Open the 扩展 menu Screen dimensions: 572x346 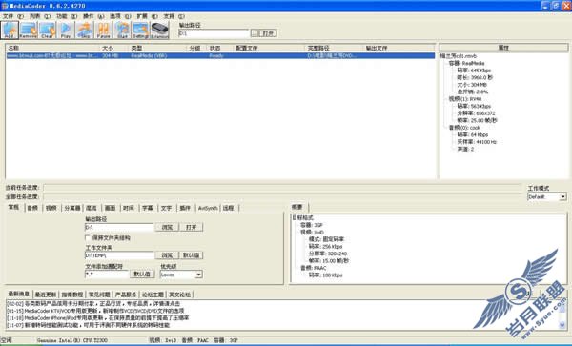(x=147, y=16)
